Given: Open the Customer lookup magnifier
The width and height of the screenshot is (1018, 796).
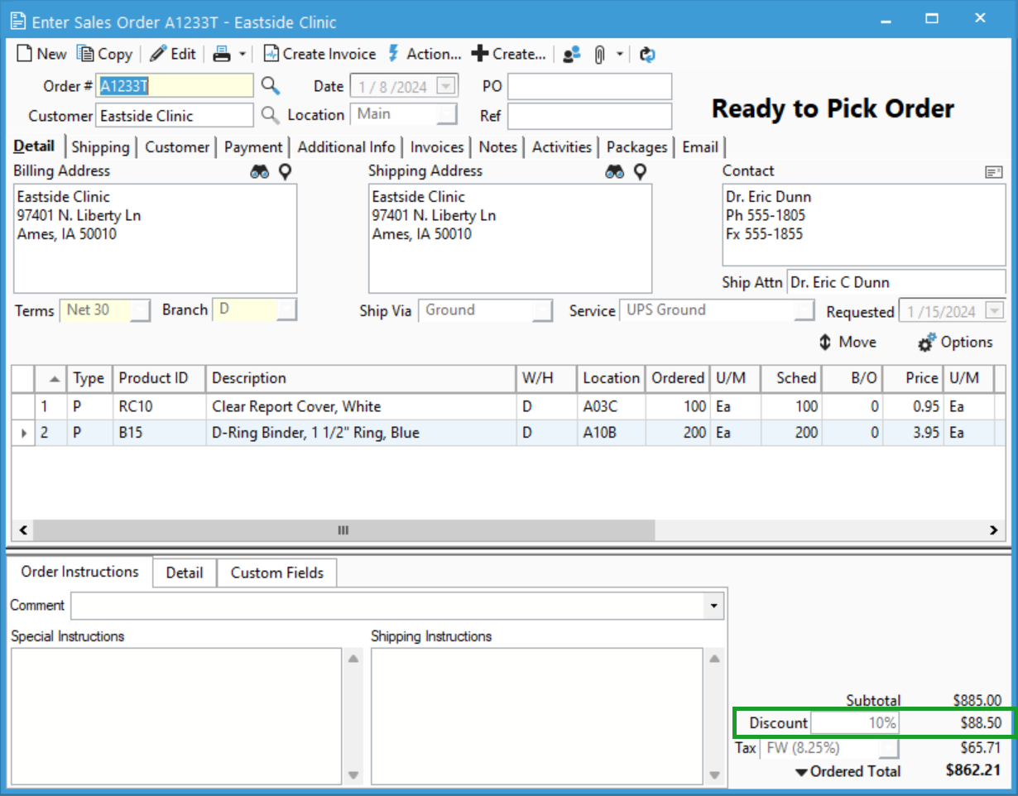Looking at the screenshot, I should click(x=271, y=115).
